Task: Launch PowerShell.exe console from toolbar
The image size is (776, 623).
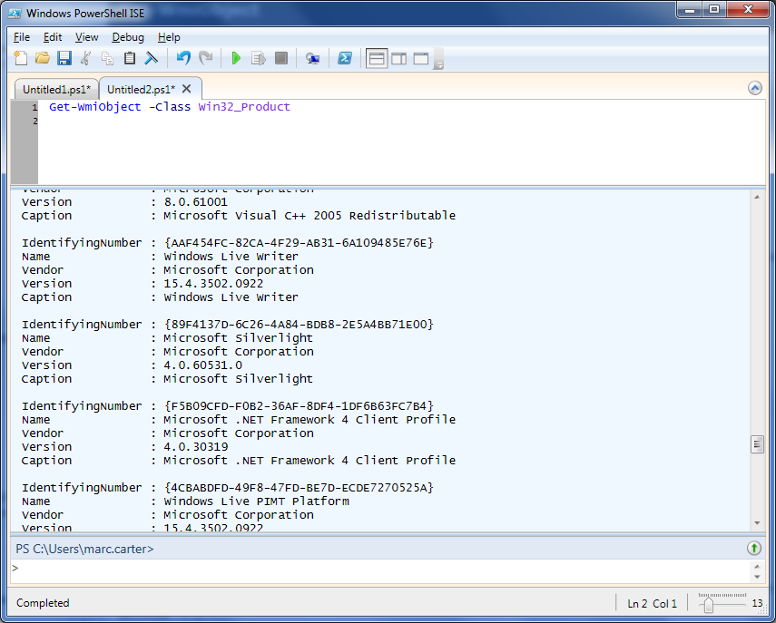Action: point(345,58)
